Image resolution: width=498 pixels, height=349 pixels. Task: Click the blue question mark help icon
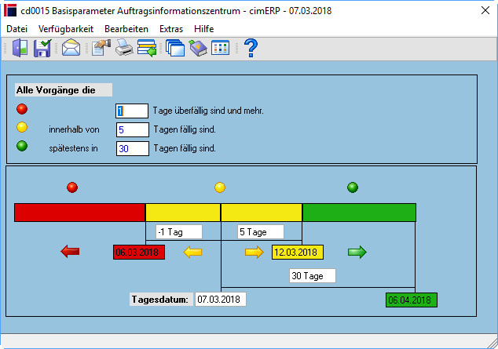point(251,48)
